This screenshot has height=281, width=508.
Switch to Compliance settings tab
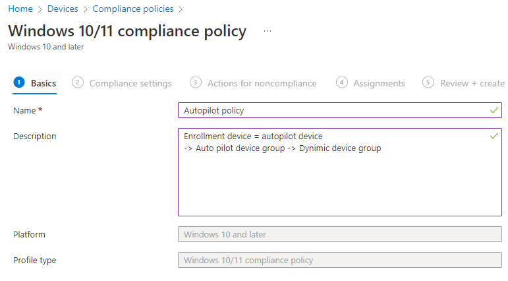pos(130,83)
